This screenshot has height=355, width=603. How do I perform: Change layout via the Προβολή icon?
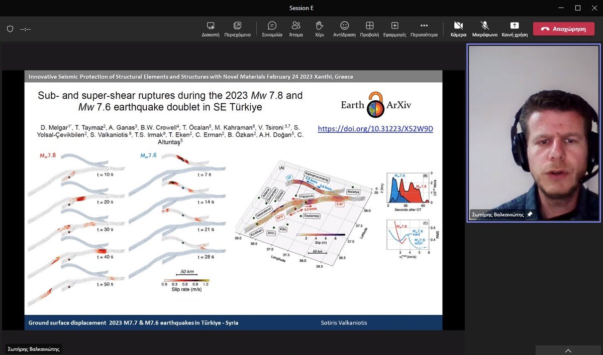(369, 29)
